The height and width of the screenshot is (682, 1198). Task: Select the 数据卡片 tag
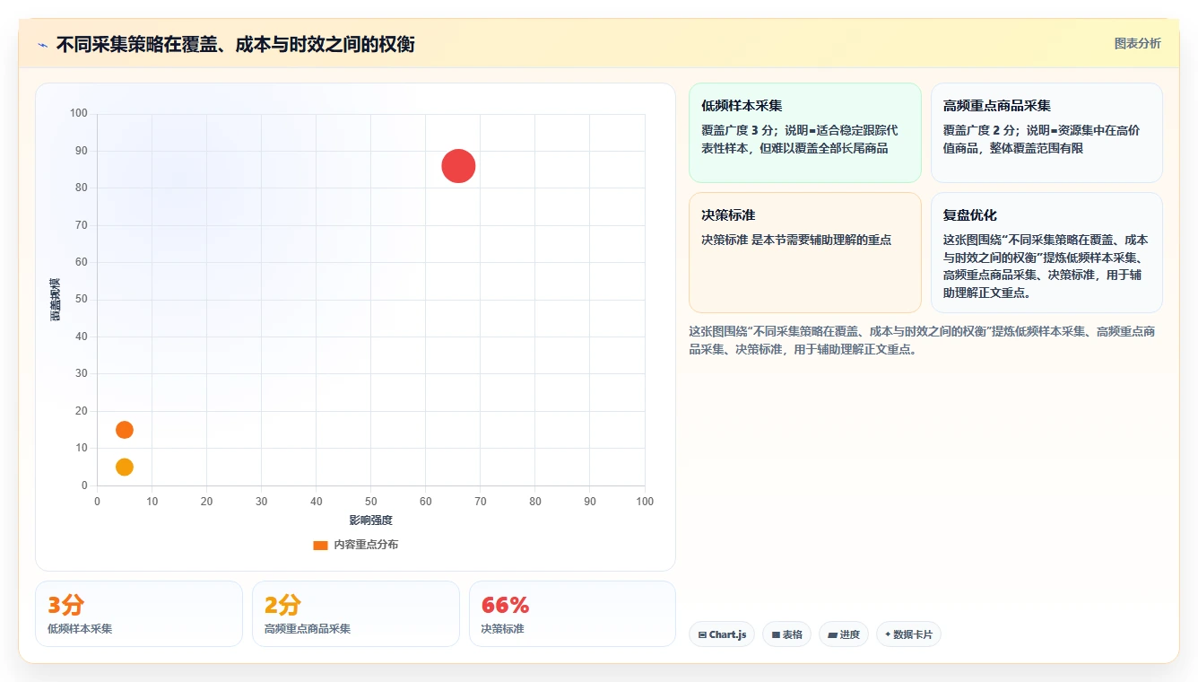pyautogui.click(x=908, y=634)
